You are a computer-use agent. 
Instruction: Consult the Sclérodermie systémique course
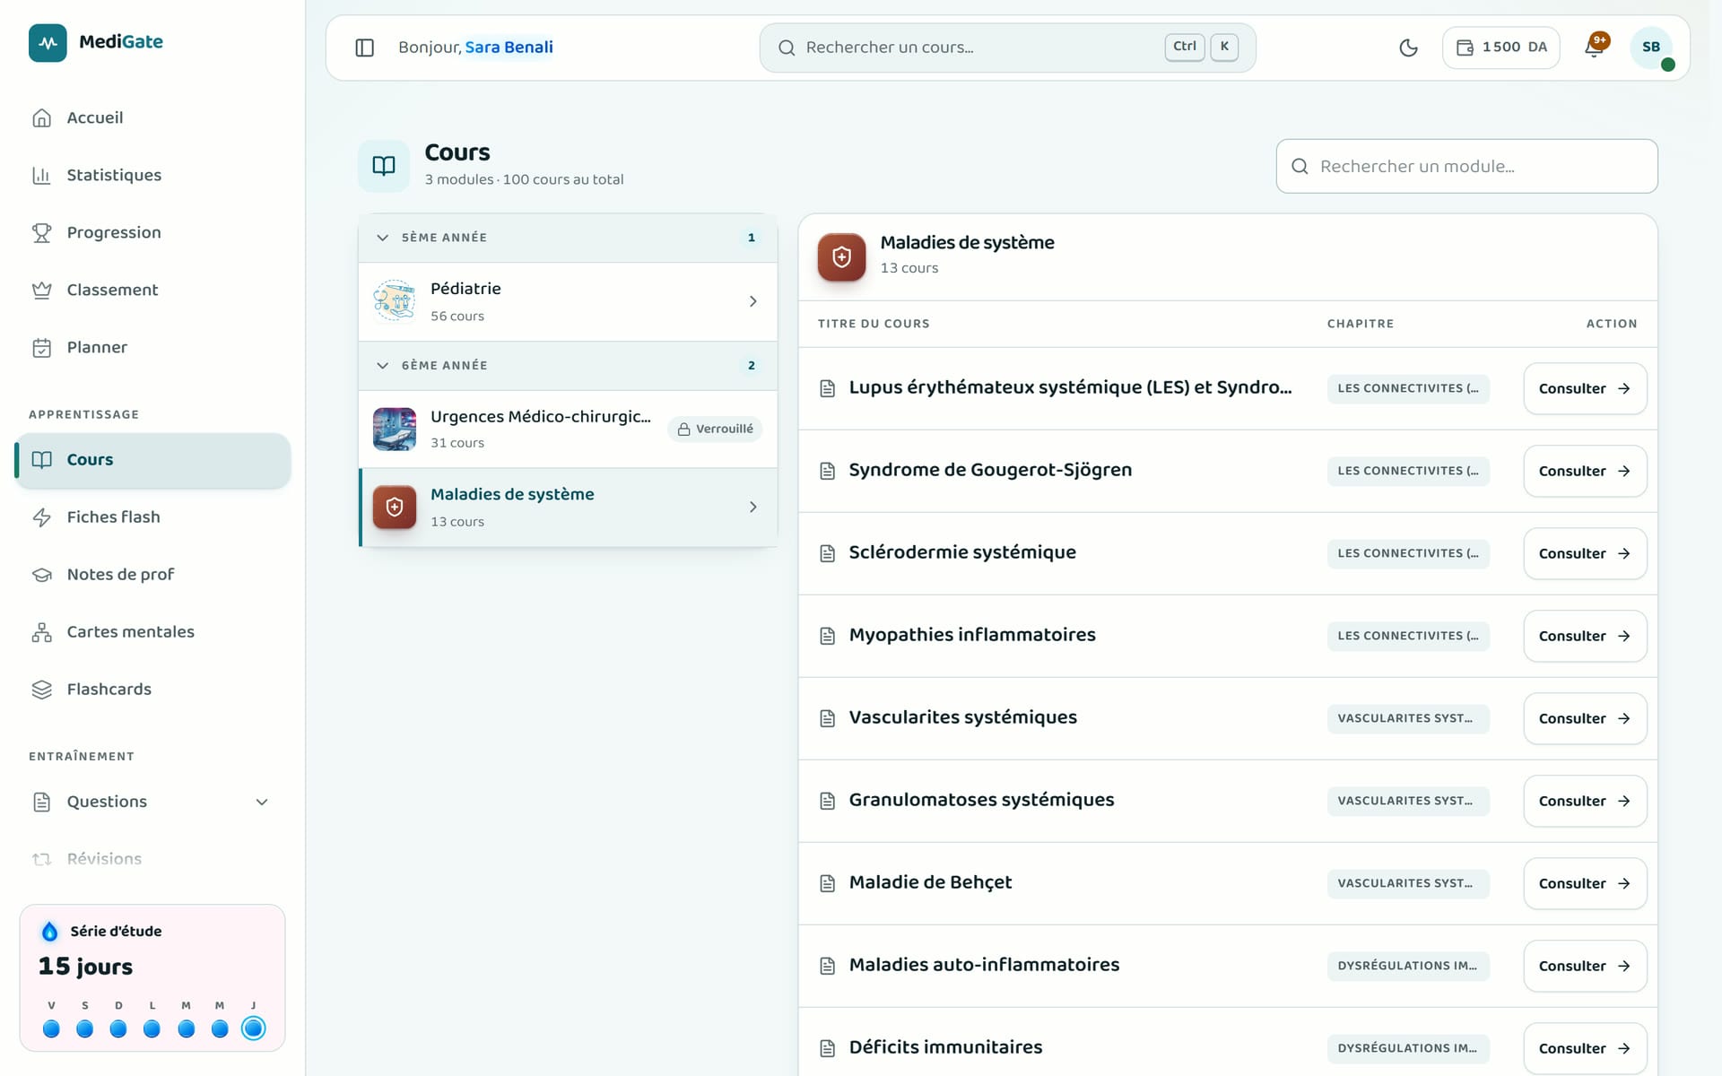click(x=1585, y=553)
